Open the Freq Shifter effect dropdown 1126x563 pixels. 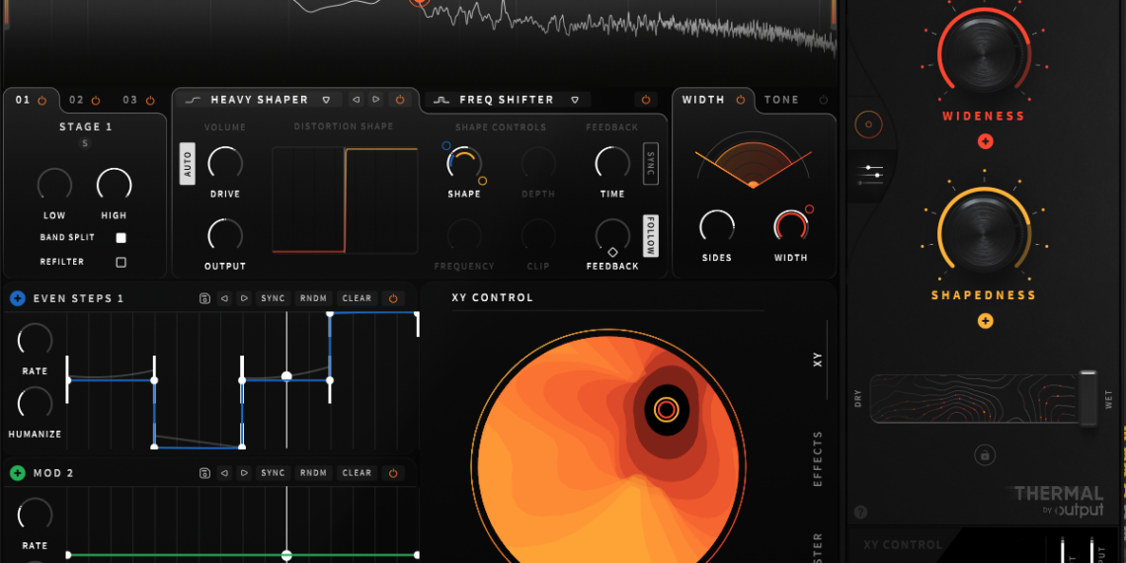[575, 100]
